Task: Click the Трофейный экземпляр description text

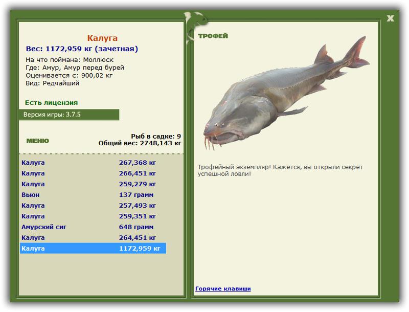Action: pos(280,170)
